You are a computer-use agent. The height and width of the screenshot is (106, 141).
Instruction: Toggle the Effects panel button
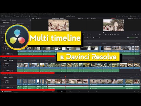click(16, 16)
